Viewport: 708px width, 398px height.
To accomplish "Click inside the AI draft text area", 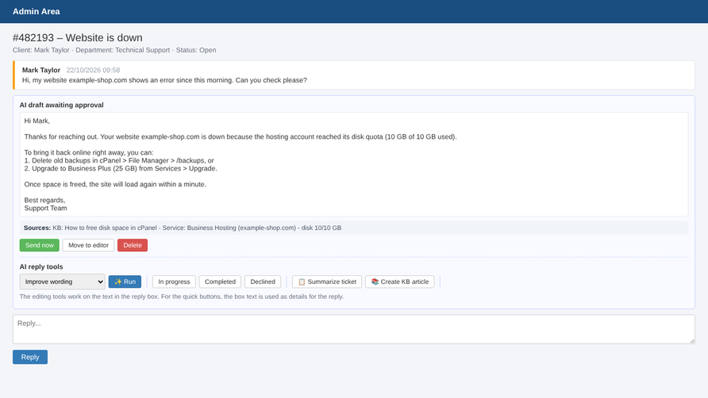I will click(x=354, y=164).
